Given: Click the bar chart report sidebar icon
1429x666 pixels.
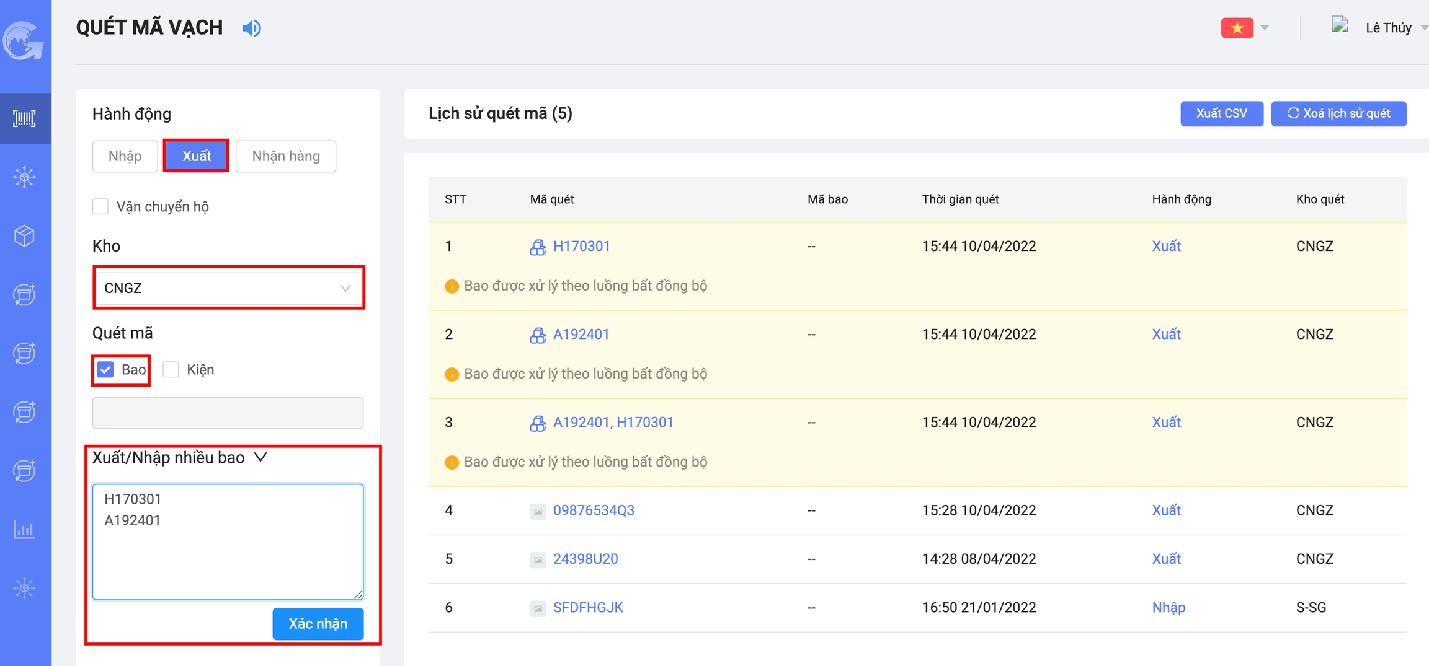Looking at the screenshot, I should click(24, 530).
